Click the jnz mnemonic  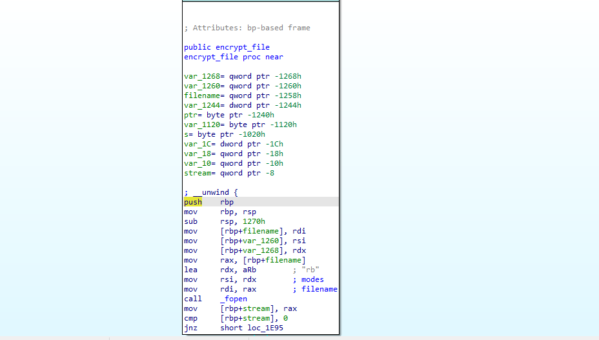click(x=190, y=328)
